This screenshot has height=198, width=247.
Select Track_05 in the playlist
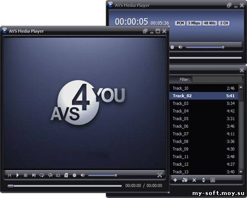[x=204, y=119]
